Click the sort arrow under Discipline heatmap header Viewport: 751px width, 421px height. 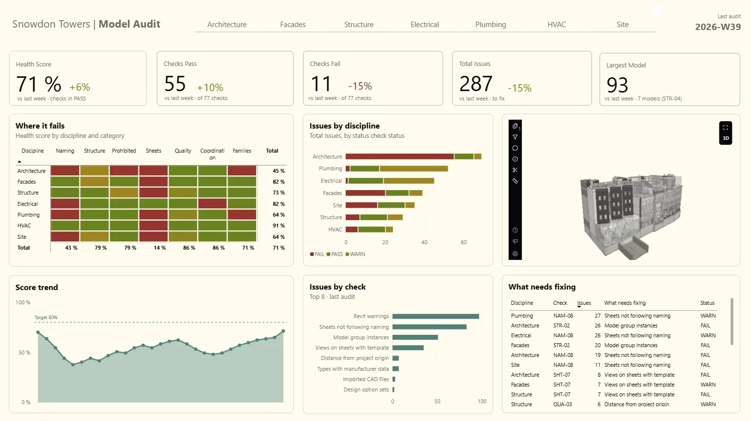click(19, 162)
